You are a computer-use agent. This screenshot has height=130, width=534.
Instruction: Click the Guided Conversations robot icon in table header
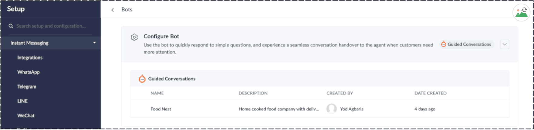click(x=142, y=79)
